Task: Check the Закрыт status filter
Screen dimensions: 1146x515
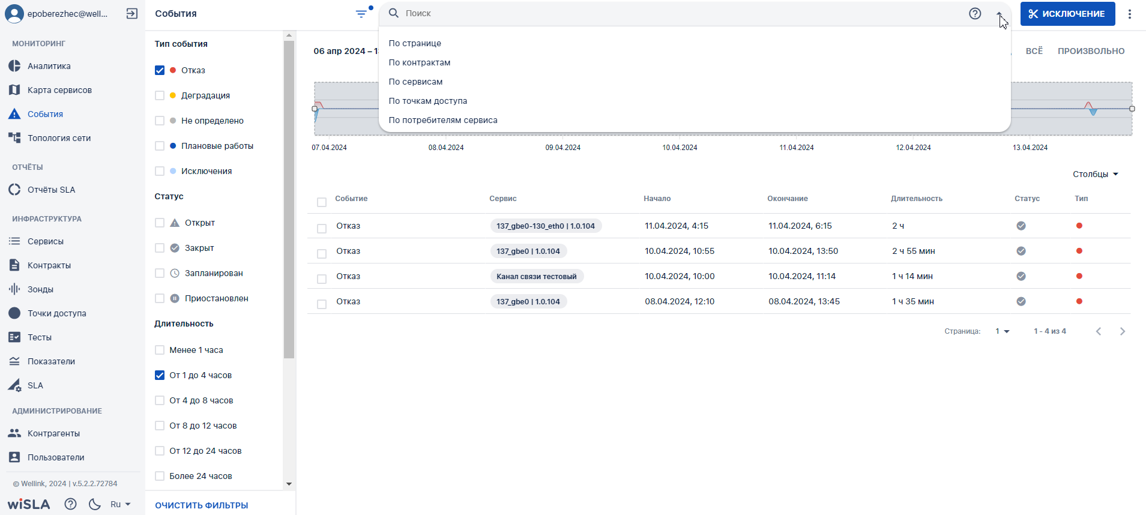Action: (160, 248)
